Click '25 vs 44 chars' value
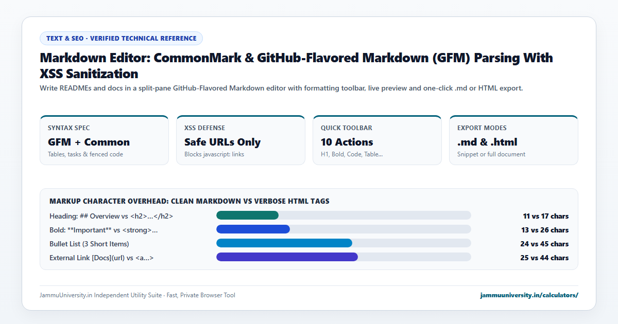Image resolution: width=618 pixels, height=324 pixels. 544,258
